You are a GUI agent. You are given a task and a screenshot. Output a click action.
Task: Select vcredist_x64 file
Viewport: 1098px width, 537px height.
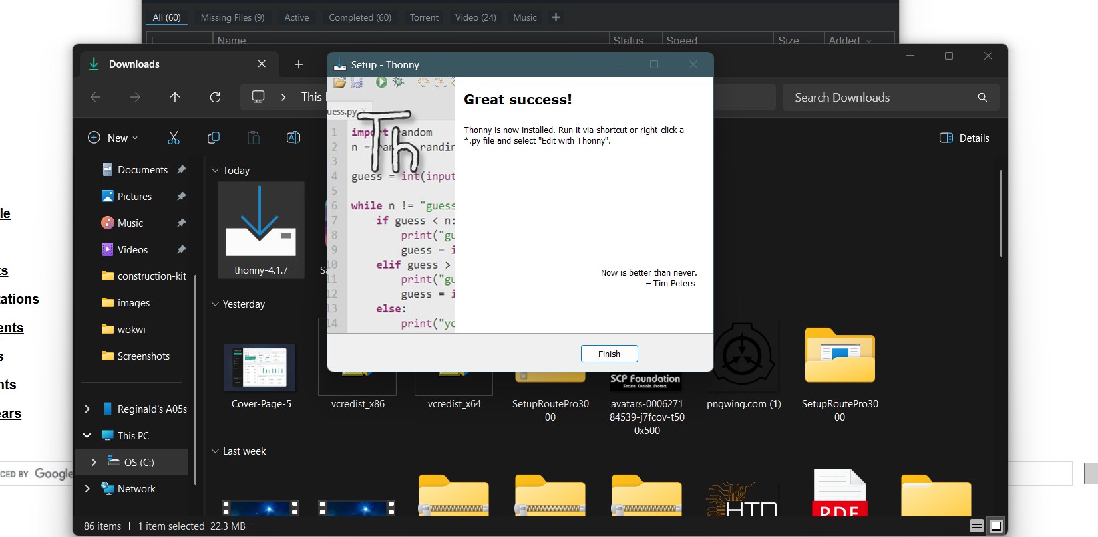(x=454, y=392)
